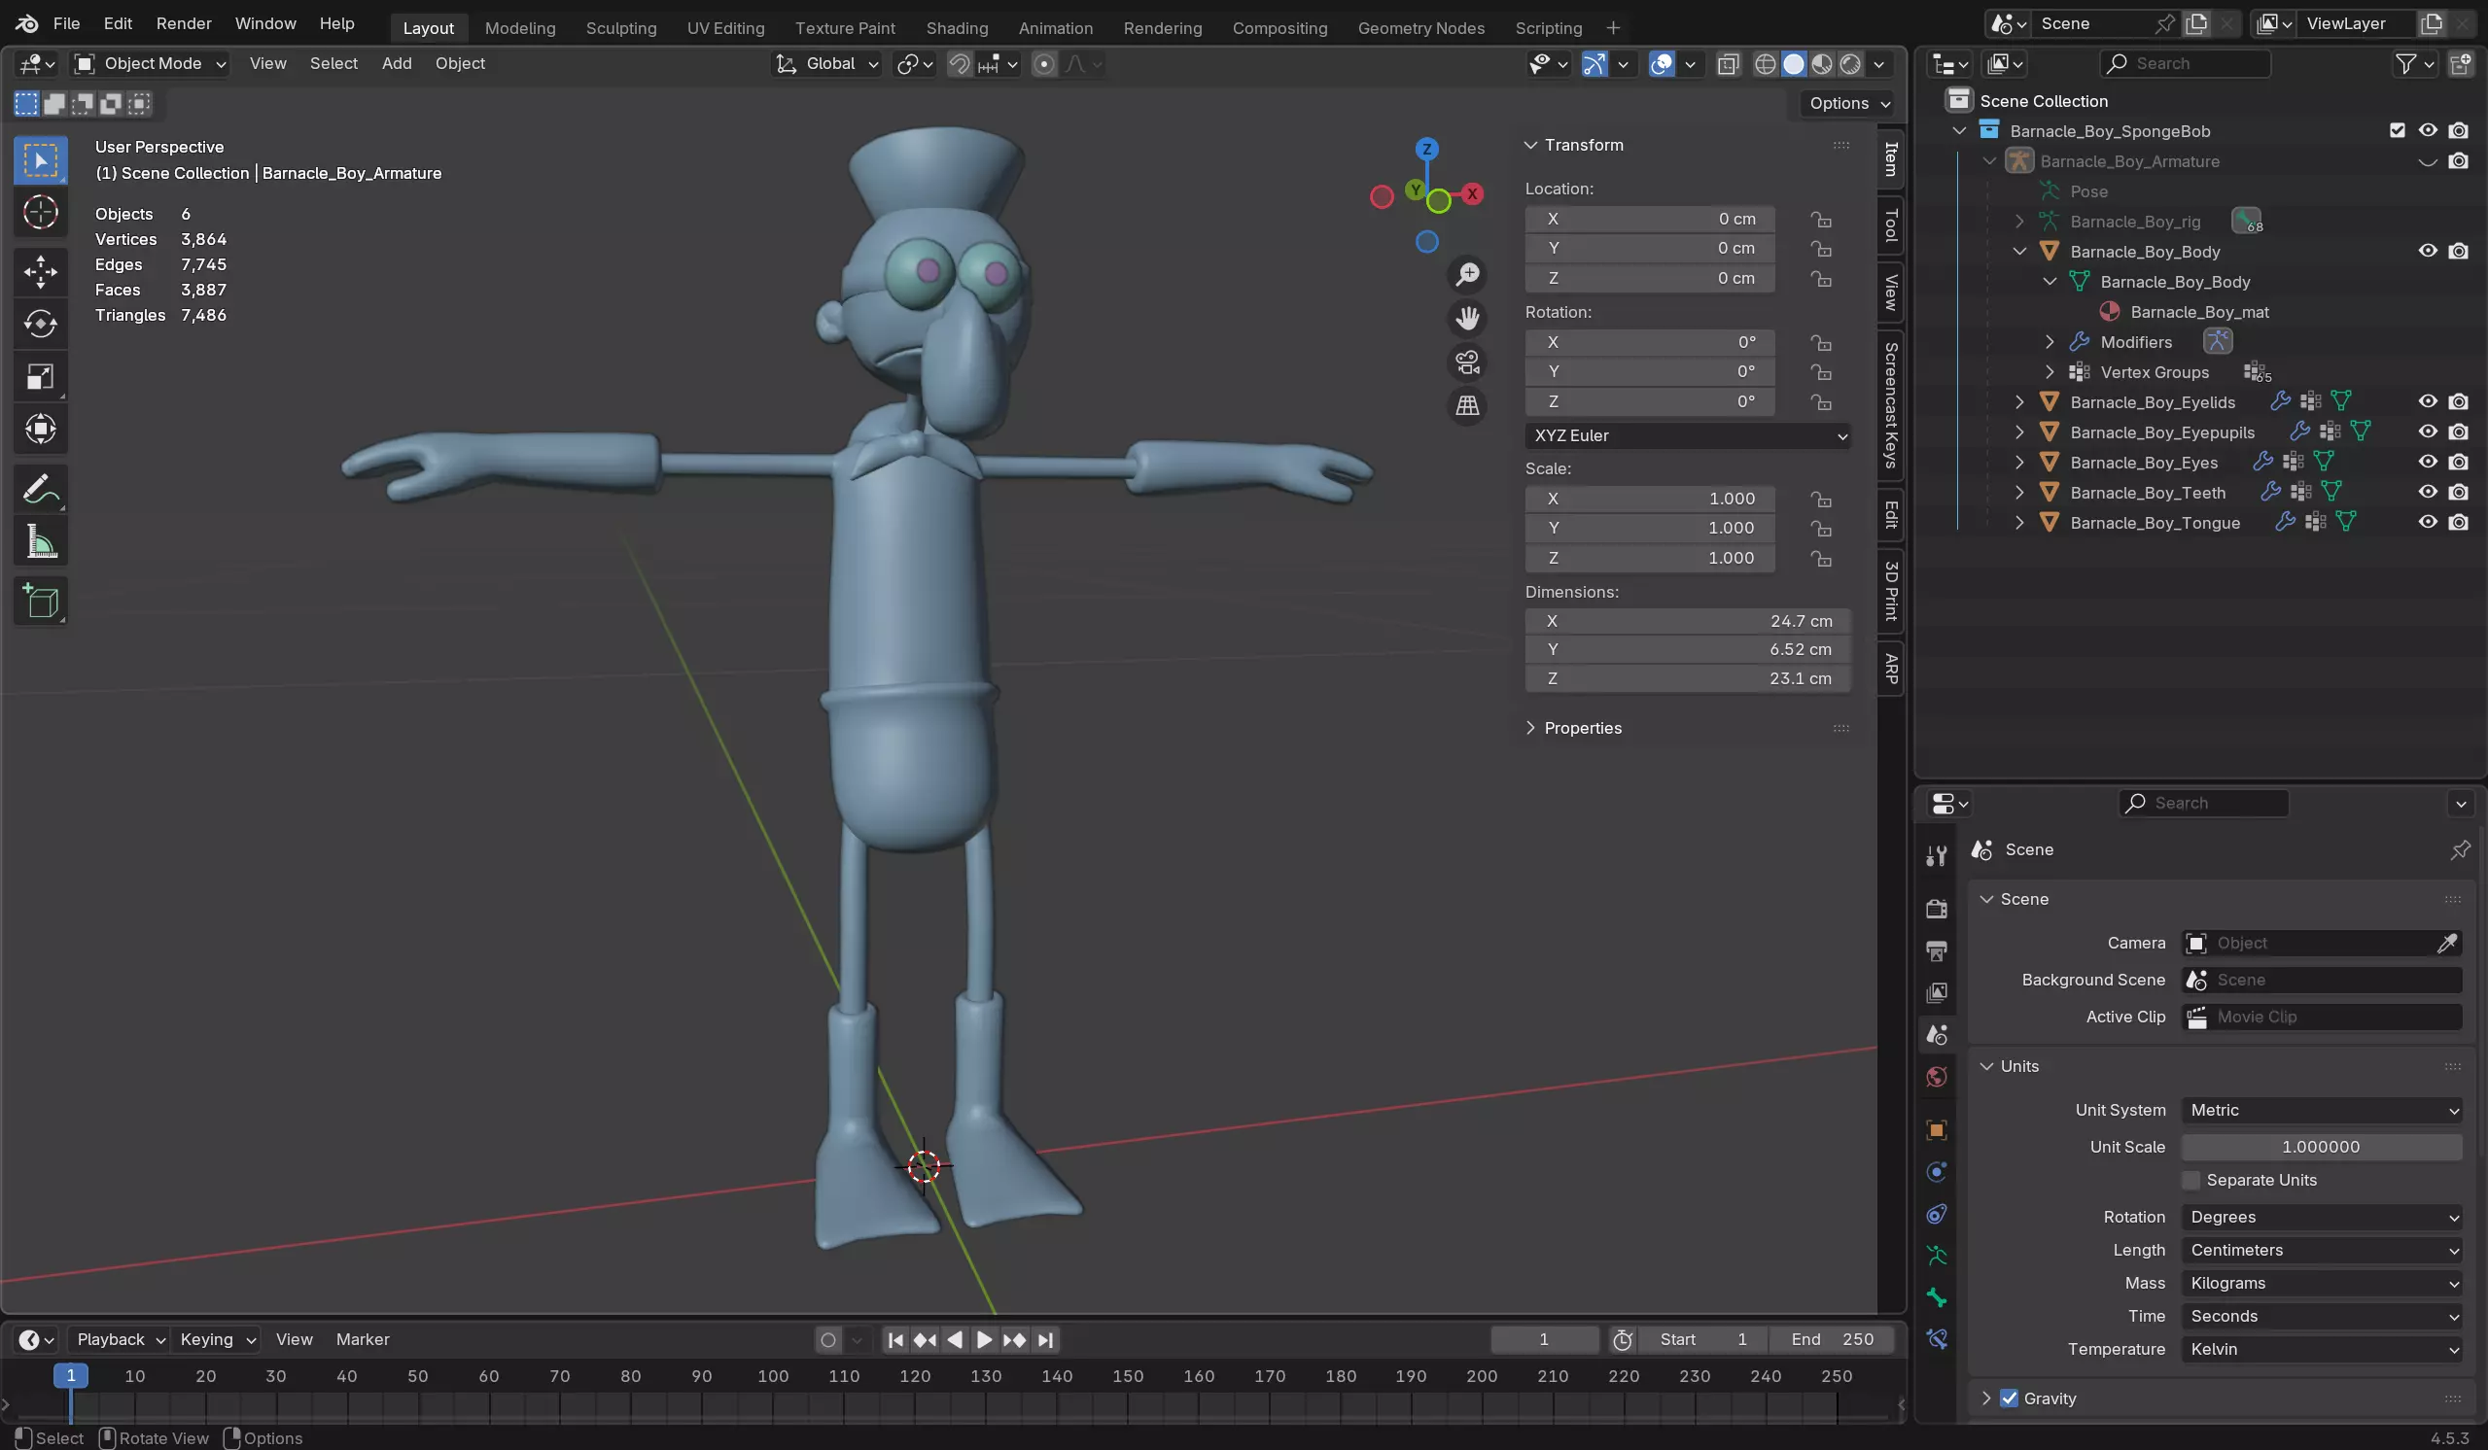The height and width of the screenshot is (1450, 2488).
Task: Toggle Barnacle_Boy_SpongeBob collection exclude checkbox
Action: 2398,130
